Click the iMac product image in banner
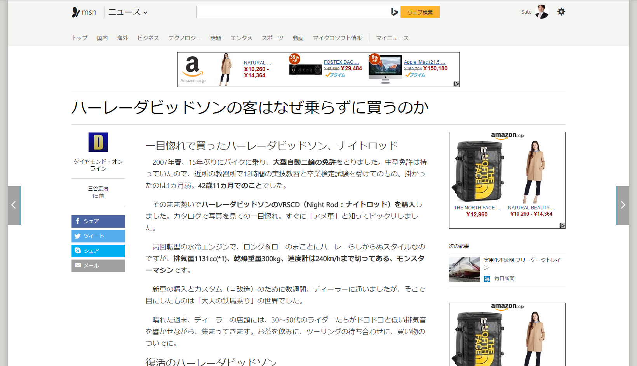 [x=385, y=69]
